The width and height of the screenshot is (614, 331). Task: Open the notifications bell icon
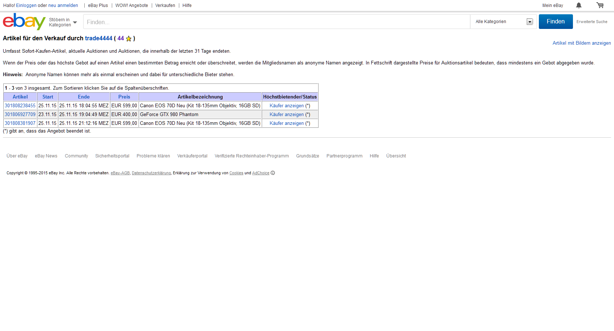pos(579,5)
